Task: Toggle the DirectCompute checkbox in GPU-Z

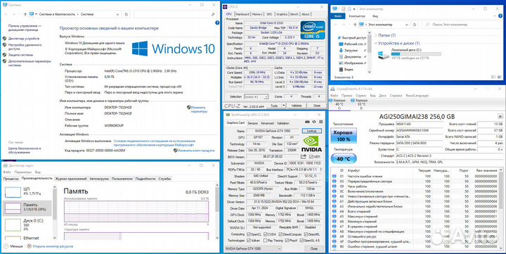Action: 280,234
